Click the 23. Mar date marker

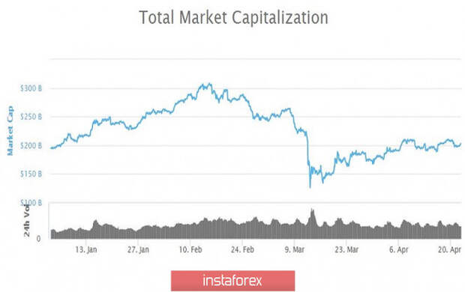(346, 249)
